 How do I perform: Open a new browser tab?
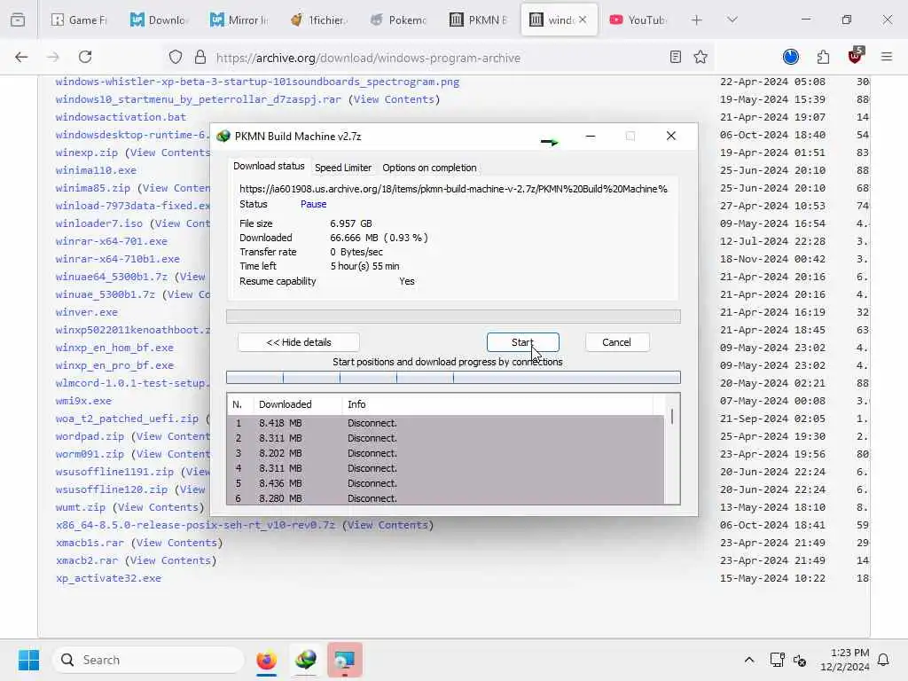pos(697,20)
